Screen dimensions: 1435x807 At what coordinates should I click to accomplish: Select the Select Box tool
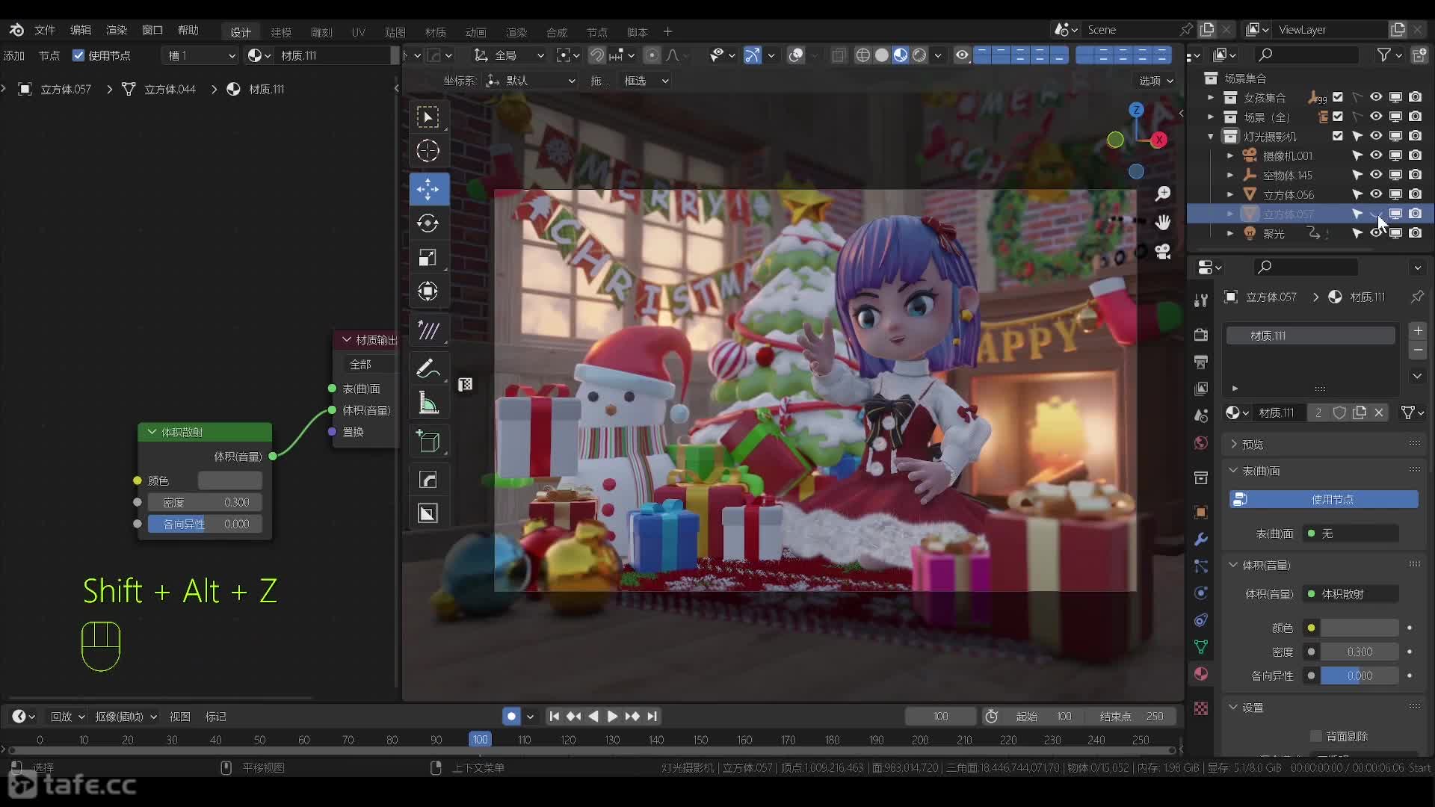pos(428,117)
